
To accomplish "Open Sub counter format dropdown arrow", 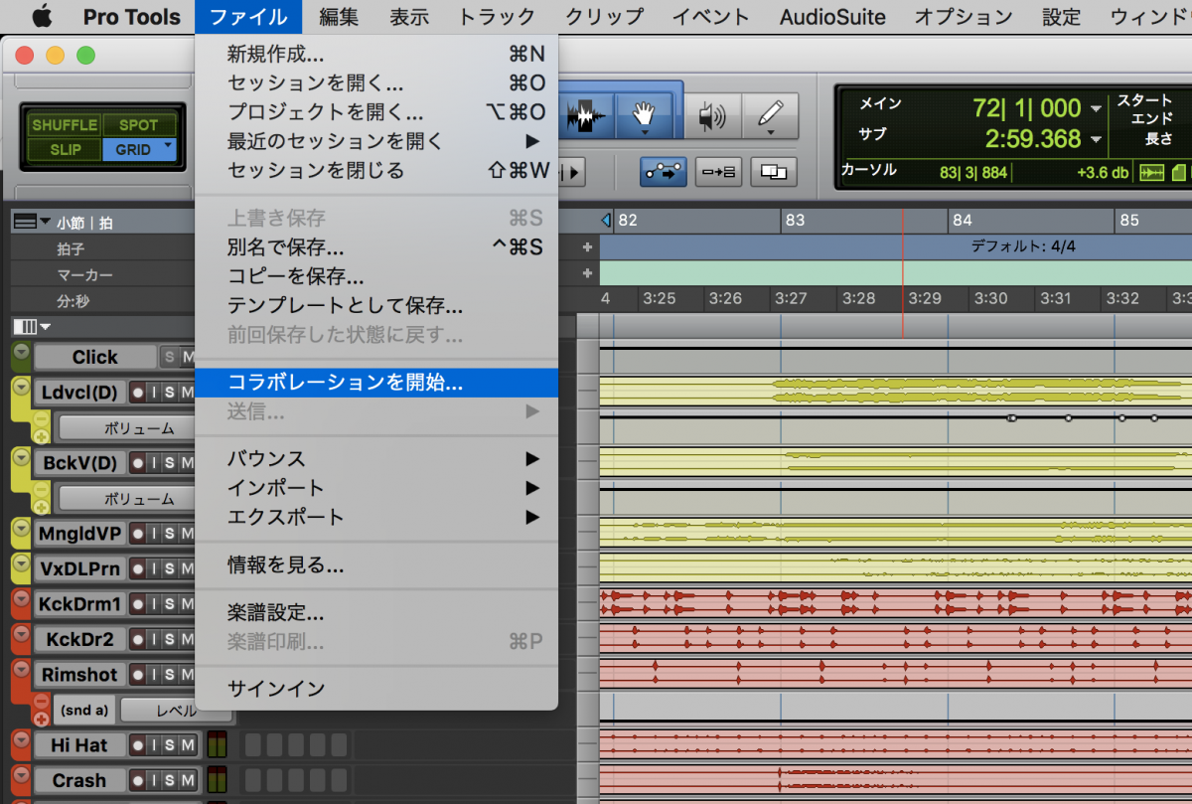I will pyautogui.click(x=1096, y=139).
